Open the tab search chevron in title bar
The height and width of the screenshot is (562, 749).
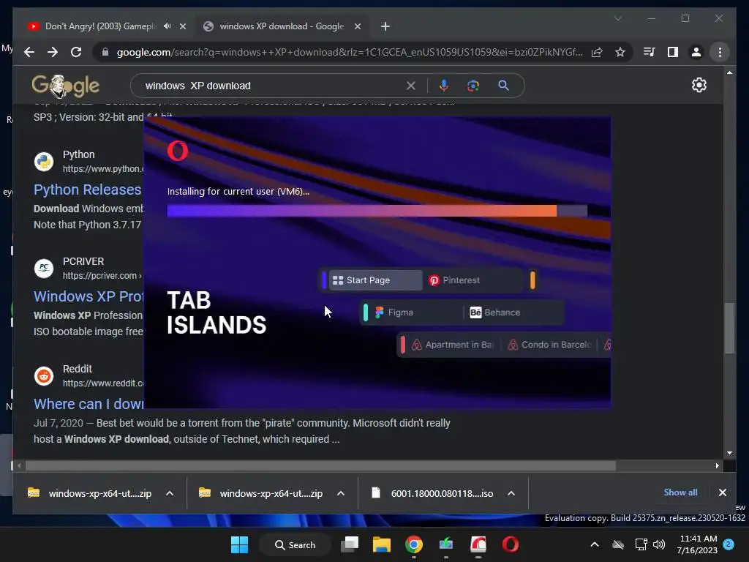(617, 18)
